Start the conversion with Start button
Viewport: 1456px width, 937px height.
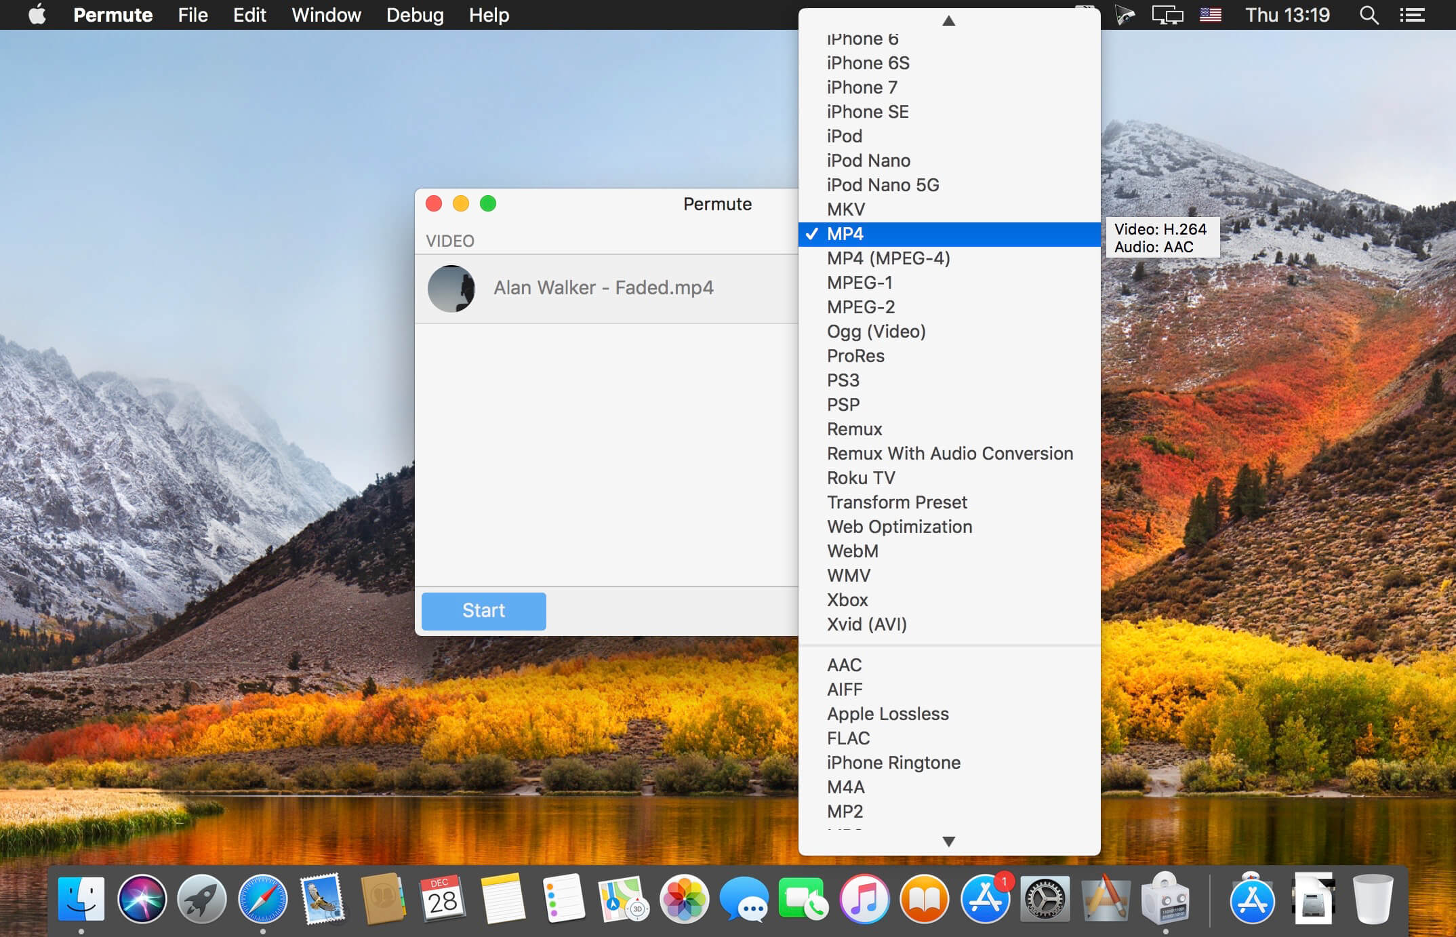[484, 611]
